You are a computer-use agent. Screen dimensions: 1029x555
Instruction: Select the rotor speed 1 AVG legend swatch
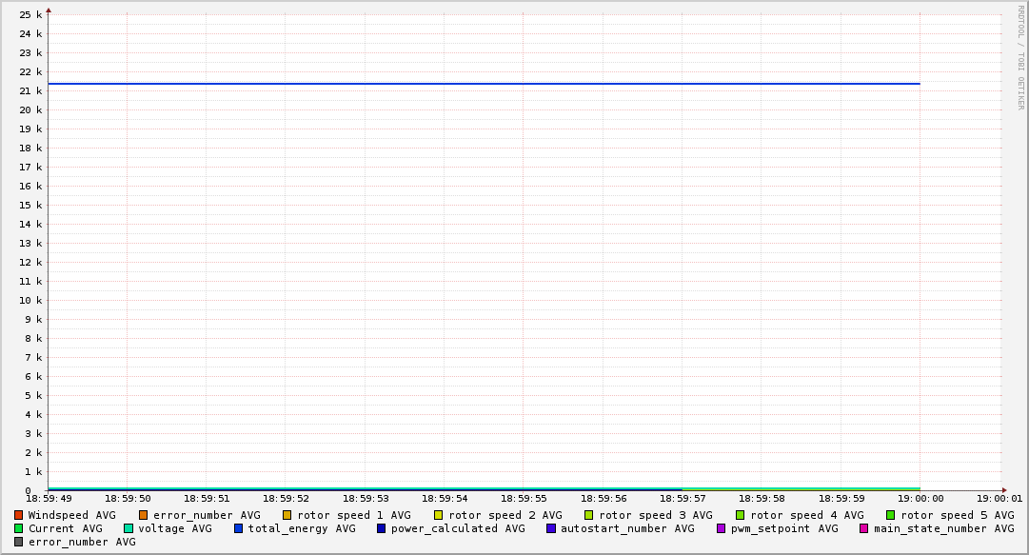click(287, 515)
